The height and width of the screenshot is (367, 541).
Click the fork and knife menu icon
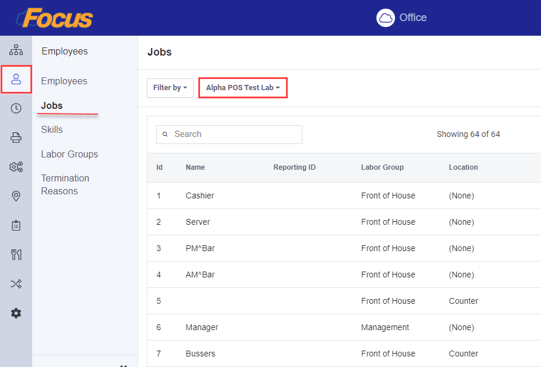[16, 255]
